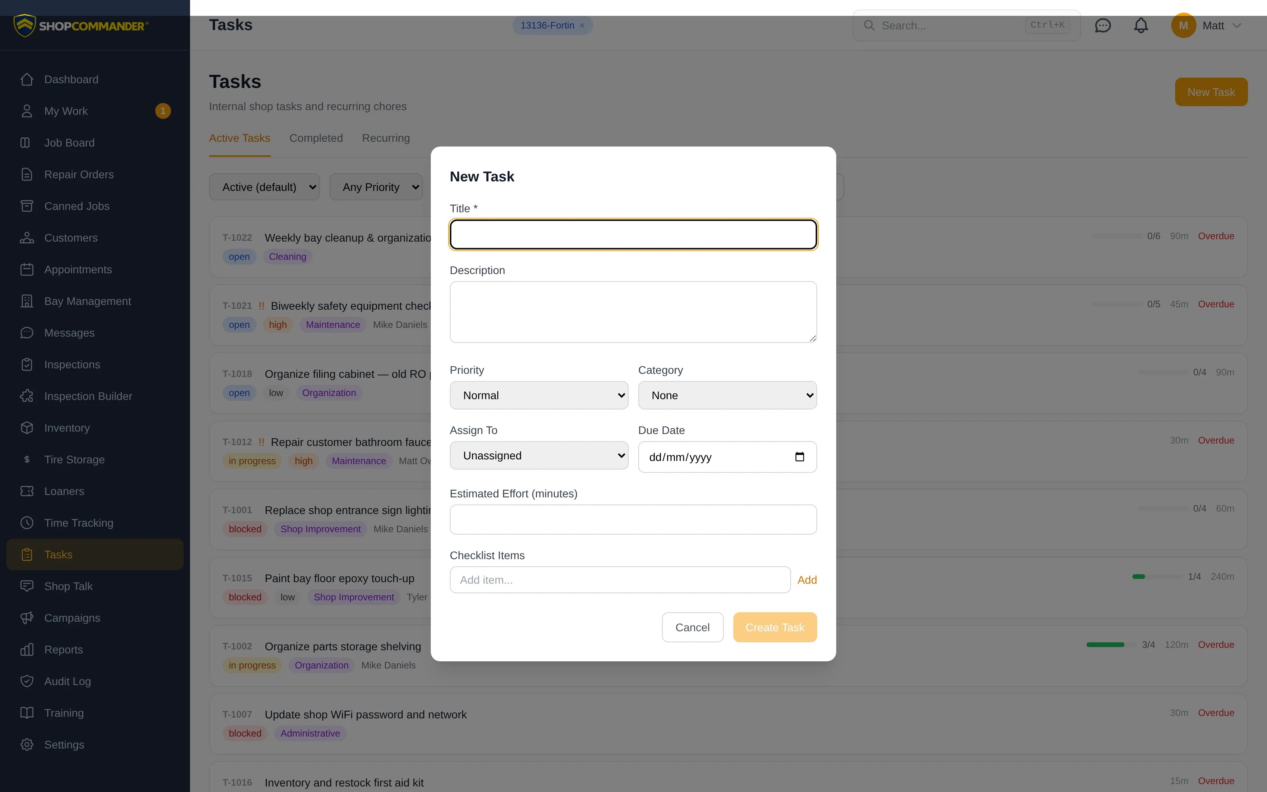
Task: Click the Inspection Builder puzzle icon
Action: (x=27, y=396)
